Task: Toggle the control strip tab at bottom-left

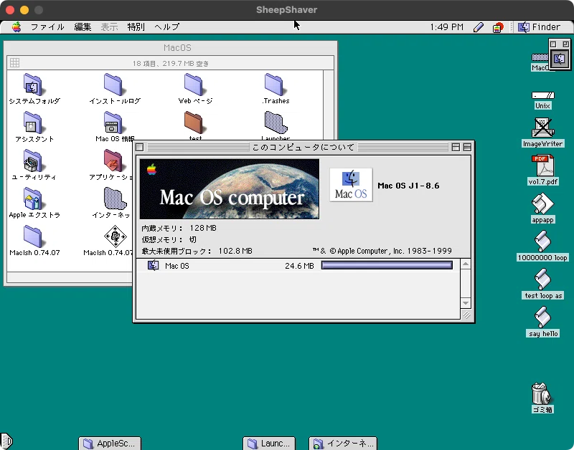Action: point(6,441)
